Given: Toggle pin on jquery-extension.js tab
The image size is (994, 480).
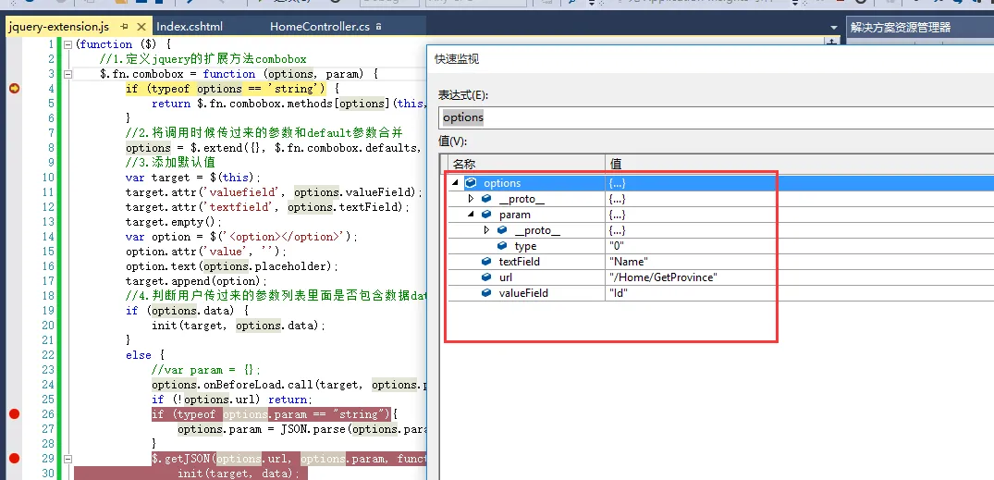Looking at the screenshot, I should (124, 27).
